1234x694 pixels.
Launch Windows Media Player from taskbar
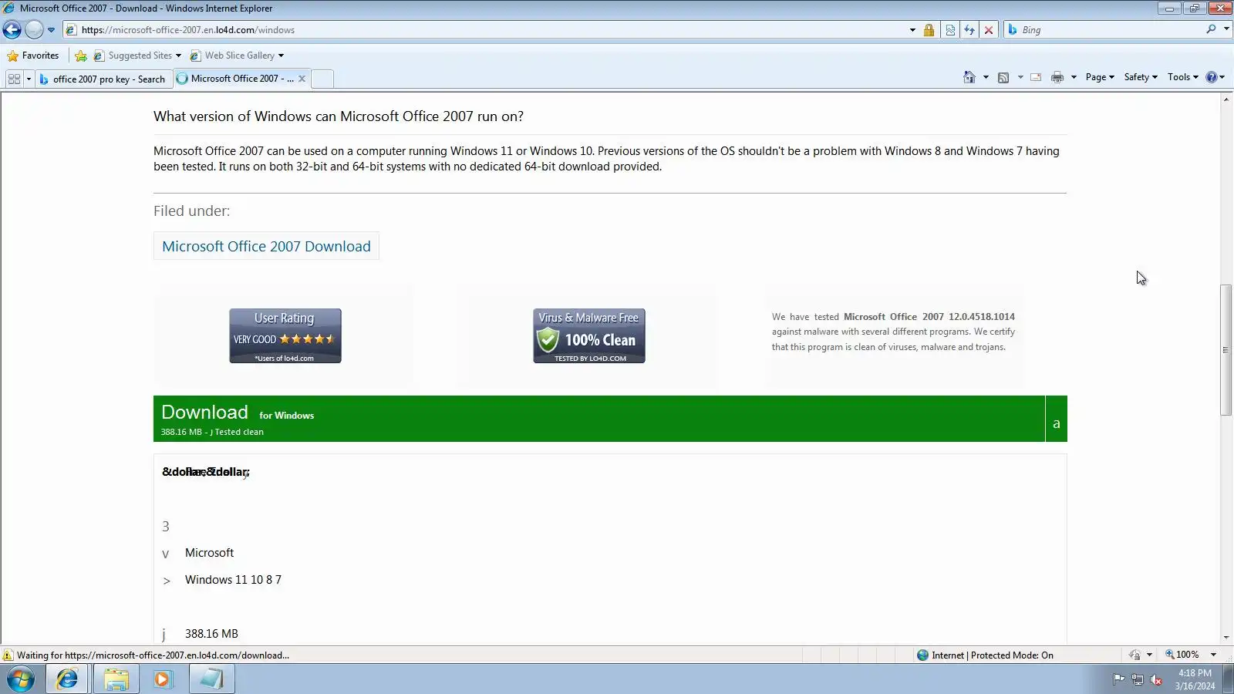(163, 679)
